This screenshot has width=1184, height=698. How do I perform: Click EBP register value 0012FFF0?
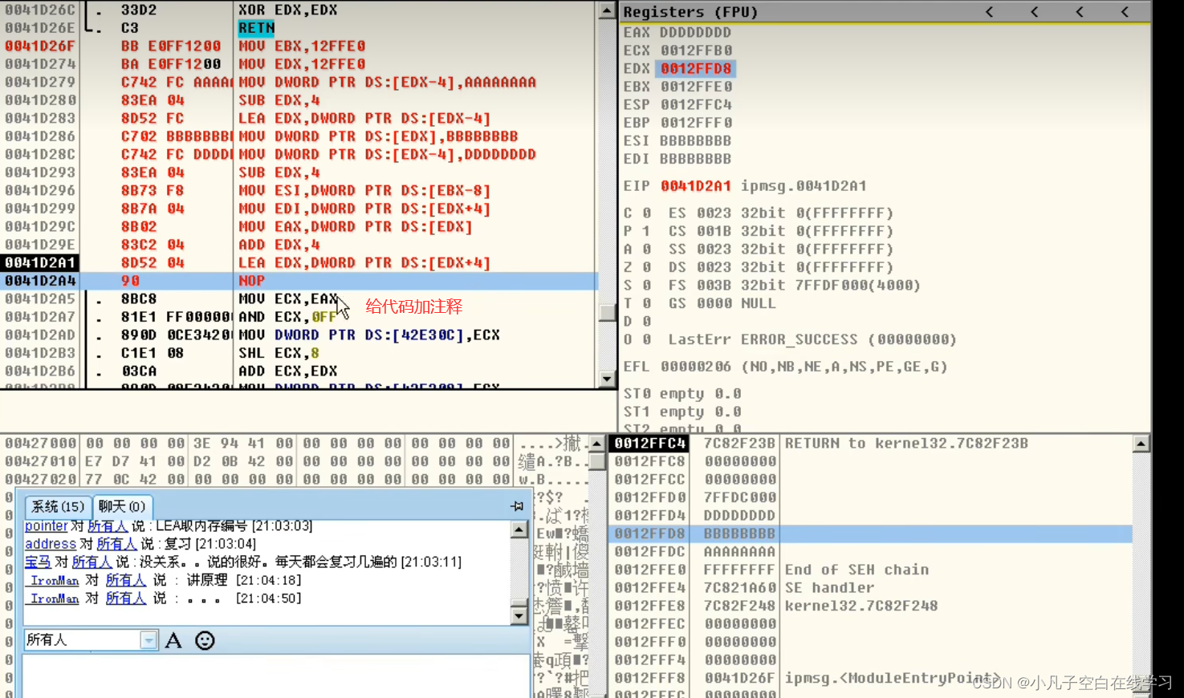pos(696,123)
